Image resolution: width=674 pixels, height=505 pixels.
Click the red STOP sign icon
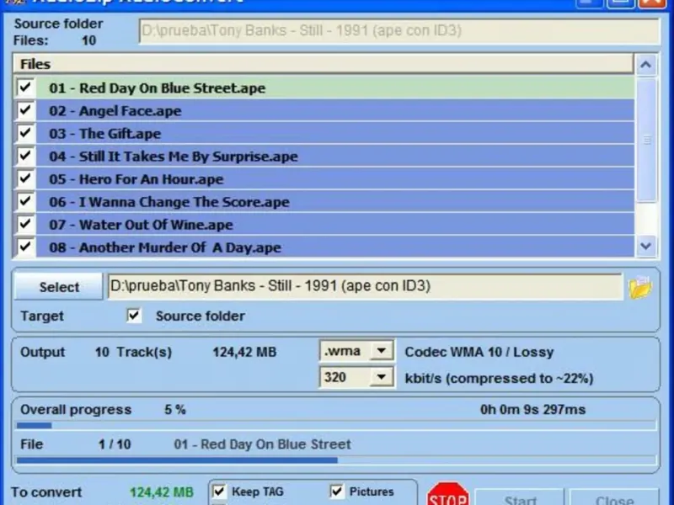pos(448,494)
